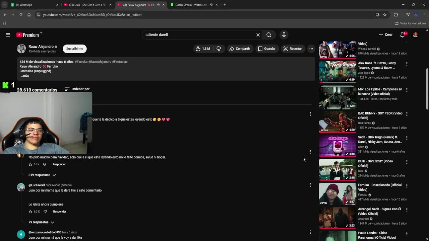Viewport: 429px width, 241px height.
Task: Open the YouTube hamburger guide menu
Action: (x=8, y=35)
